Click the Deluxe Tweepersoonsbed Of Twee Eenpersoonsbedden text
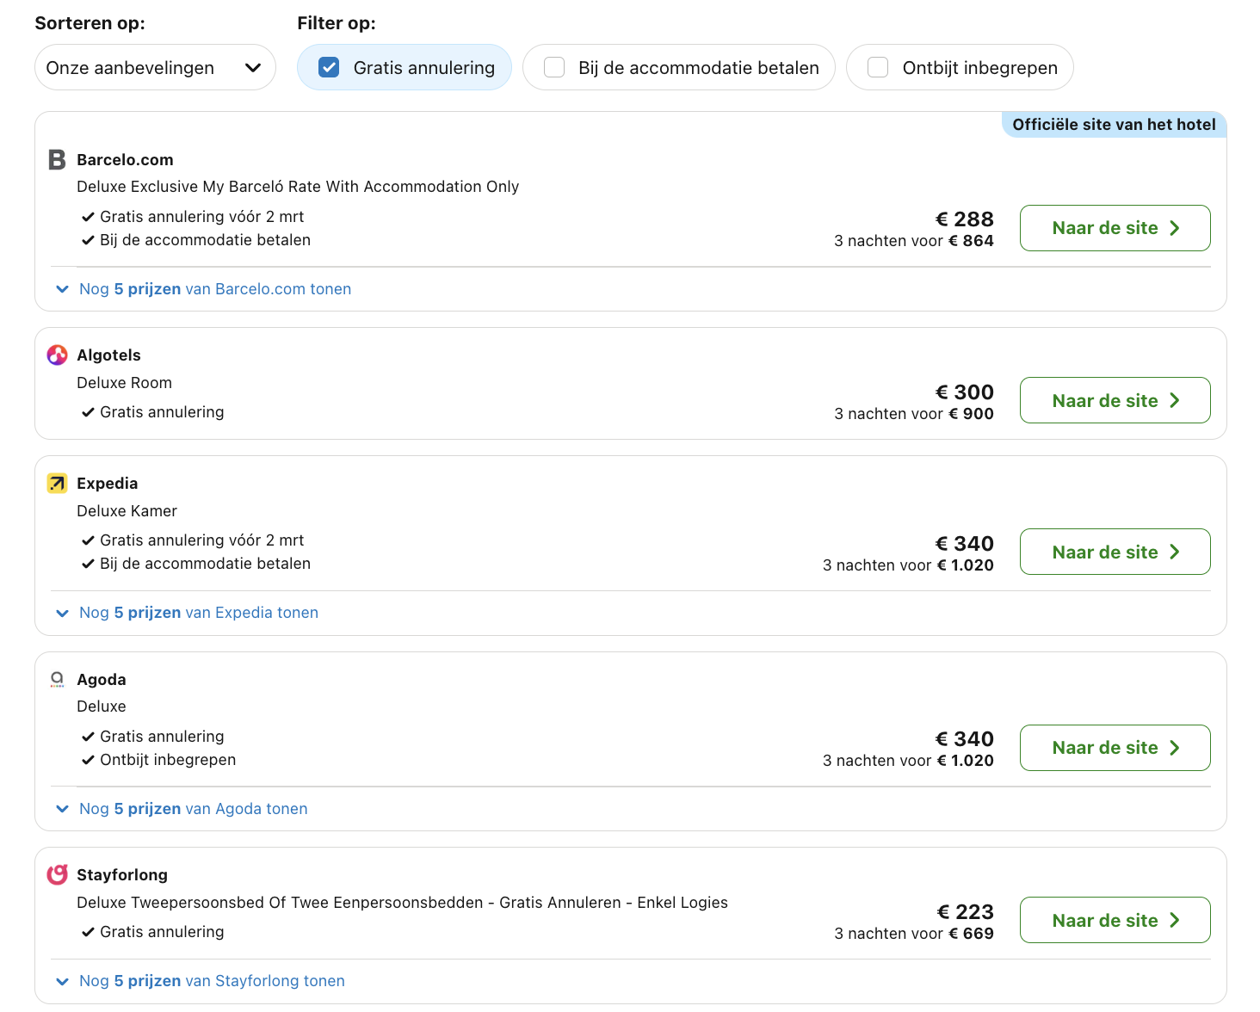1260x1012 pixels. [402, 902]
